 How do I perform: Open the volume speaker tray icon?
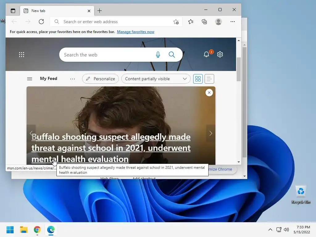click(286, 230)
